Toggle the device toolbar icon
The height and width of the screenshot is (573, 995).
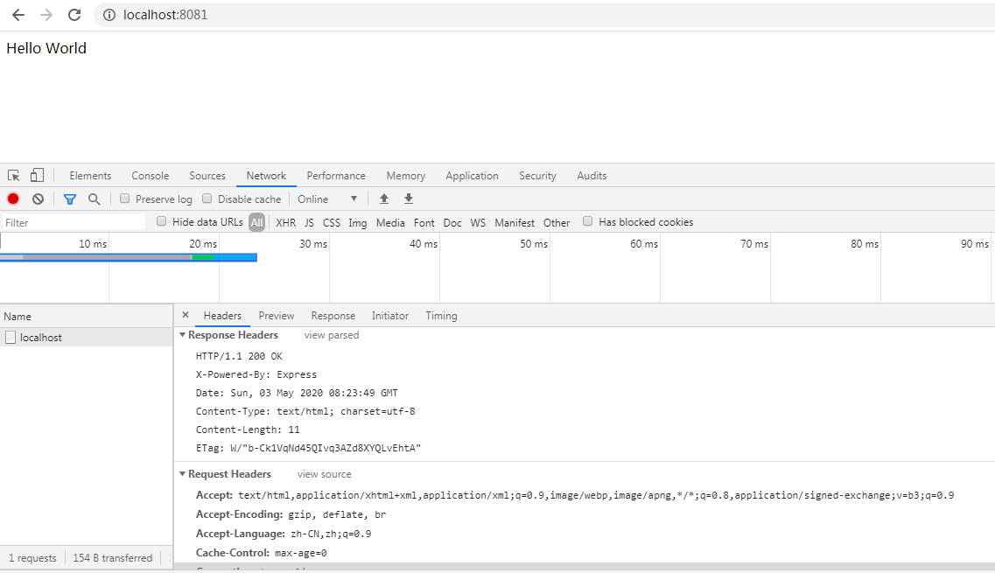(38, 175)
